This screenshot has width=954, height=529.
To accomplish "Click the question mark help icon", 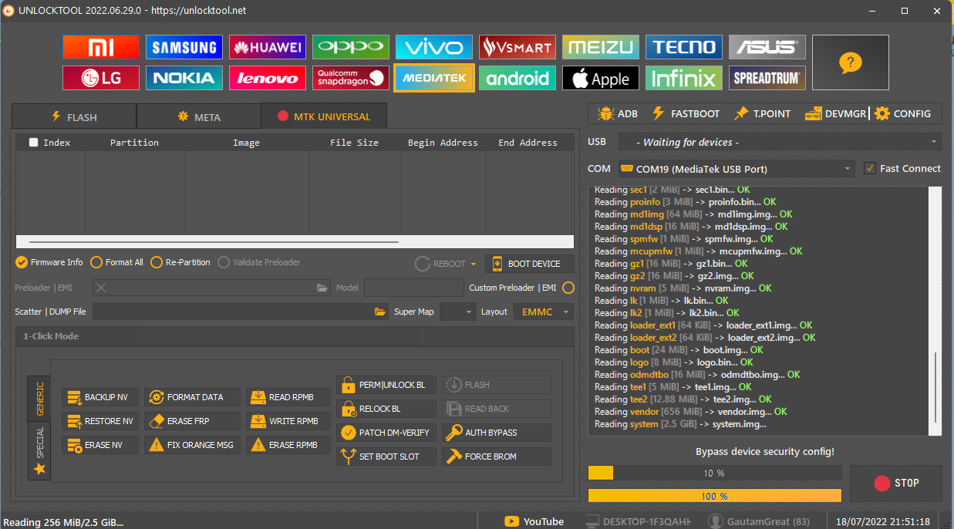I will [850, 62].
